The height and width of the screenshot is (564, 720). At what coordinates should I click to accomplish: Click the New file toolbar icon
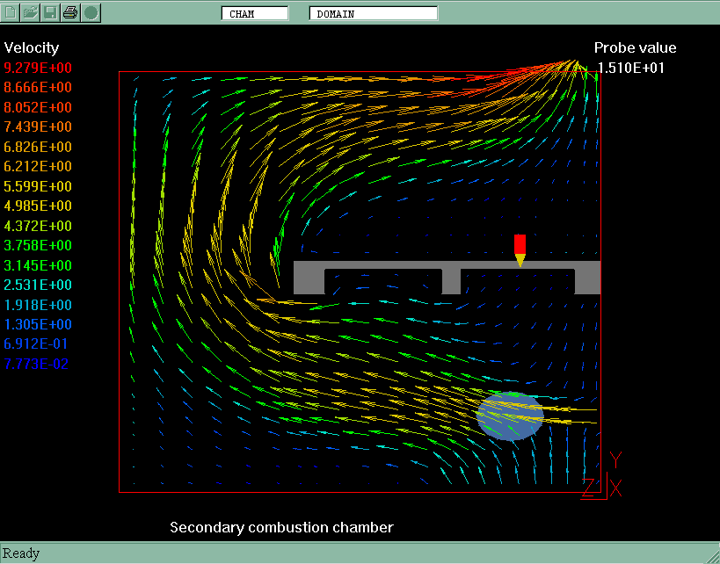pyautogui.click(x=11, y=12)
